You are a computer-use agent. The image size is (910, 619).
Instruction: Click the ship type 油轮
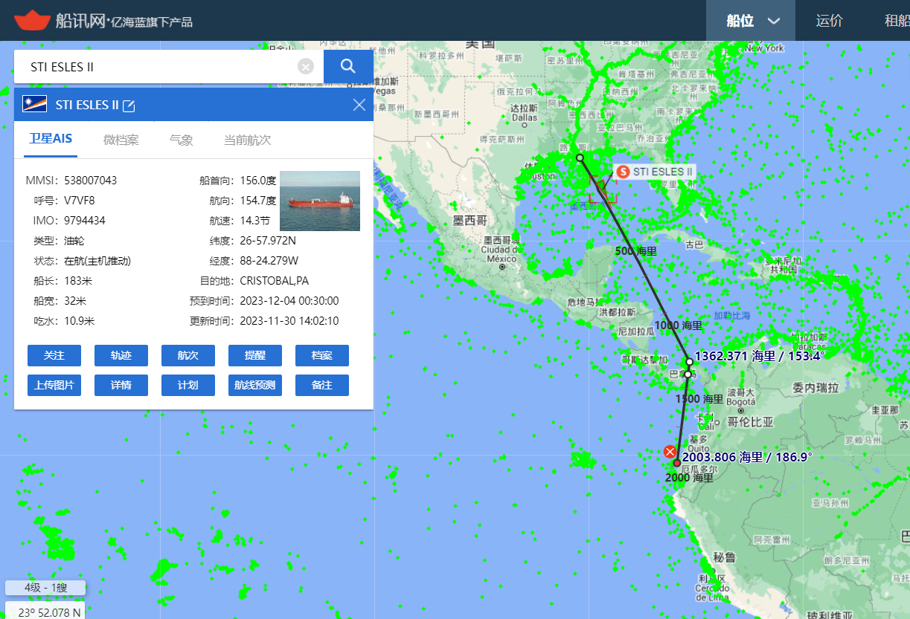(75, 241)
